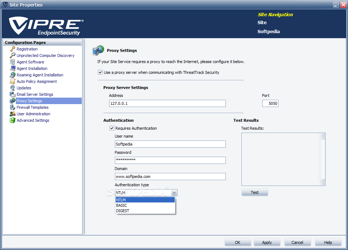Screen dimensions: 348x250
Task: Confirm with the OK button
Action: pos(238,242)
